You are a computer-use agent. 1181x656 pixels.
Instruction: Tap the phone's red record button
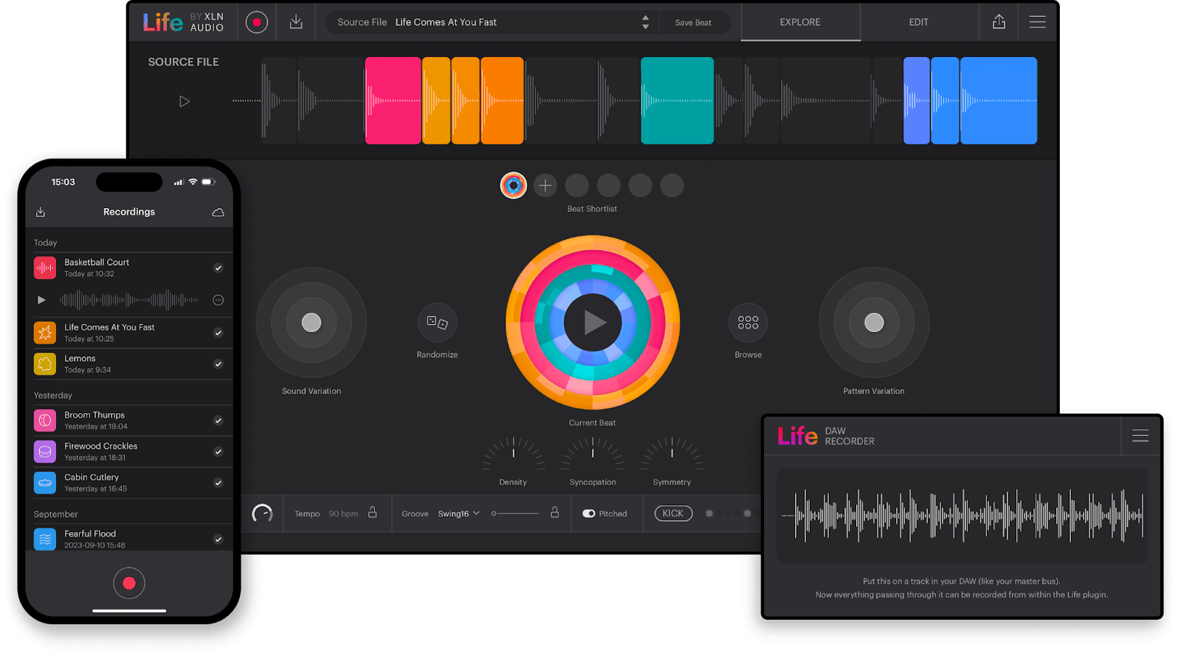point(129,583)
